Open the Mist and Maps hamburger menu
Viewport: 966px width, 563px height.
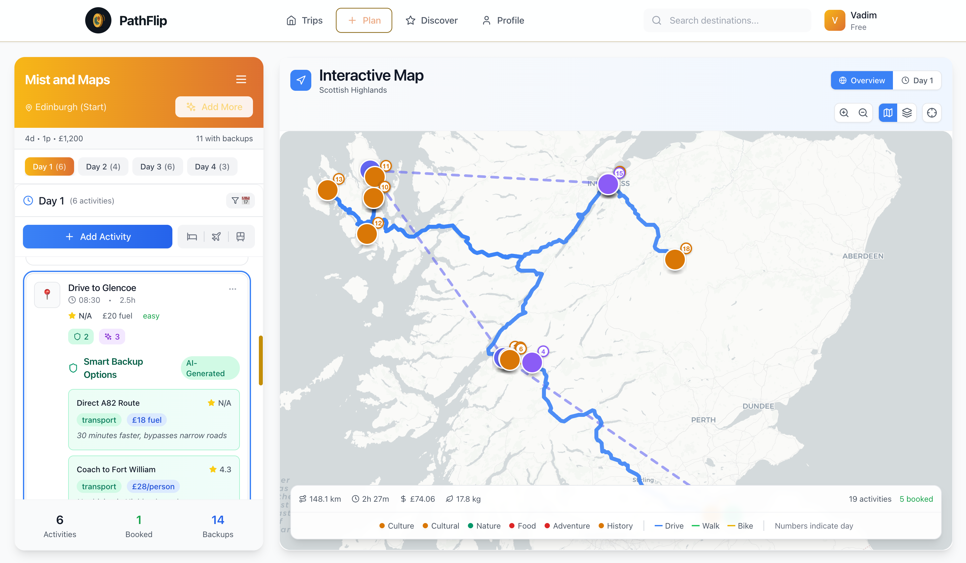(x=241, y=79)
